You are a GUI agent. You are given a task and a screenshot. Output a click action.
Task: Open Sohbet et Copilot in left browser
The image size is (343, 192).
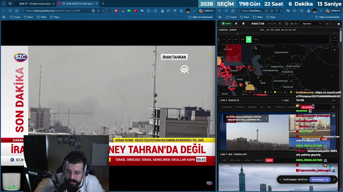(206, 11)
